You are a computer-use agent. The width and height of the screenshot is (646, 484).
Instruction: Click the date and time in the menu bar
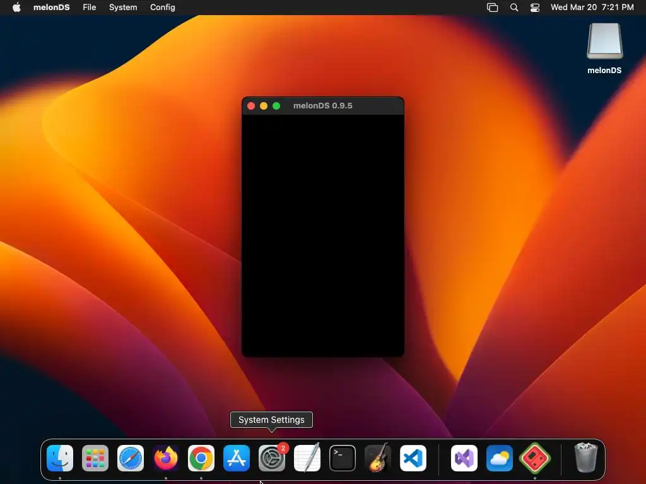point(592,8)
